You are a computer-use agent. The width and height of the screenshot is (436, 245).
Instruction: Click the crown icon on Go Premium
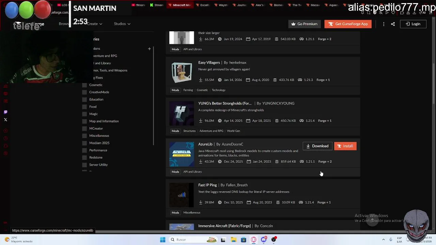(293, 24)
